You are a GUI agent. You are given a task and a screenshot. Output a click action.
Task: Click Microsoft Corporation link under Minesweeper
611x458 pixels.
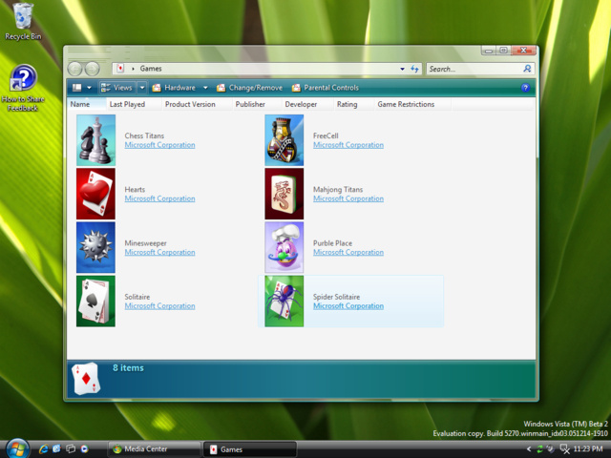[x=159, y=252]
